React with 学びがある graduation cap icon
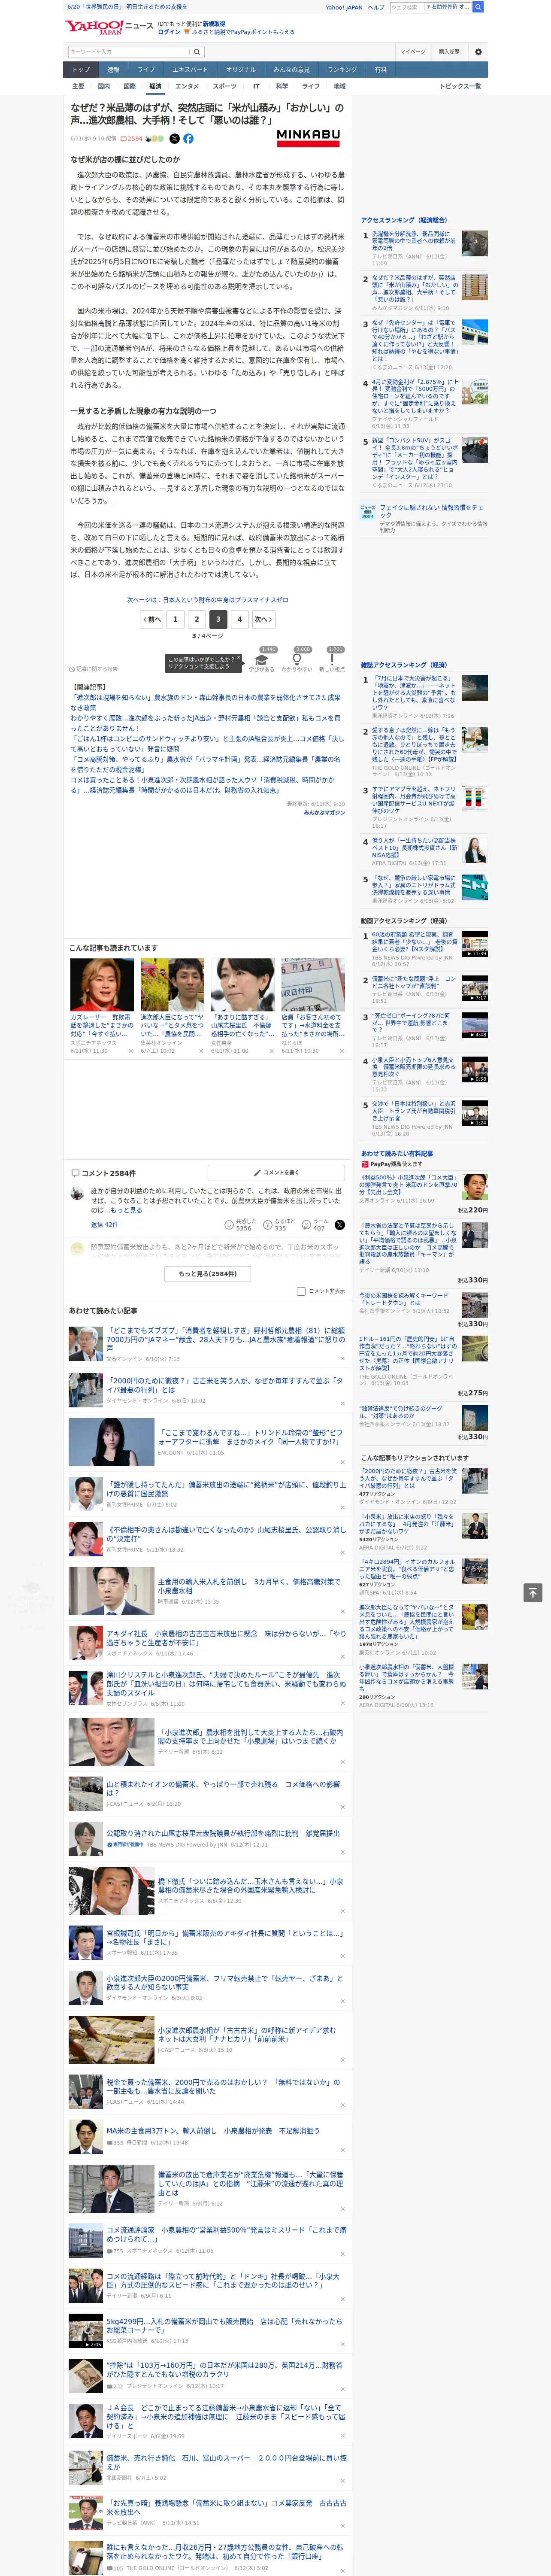551x2576 pixels. 262,660
